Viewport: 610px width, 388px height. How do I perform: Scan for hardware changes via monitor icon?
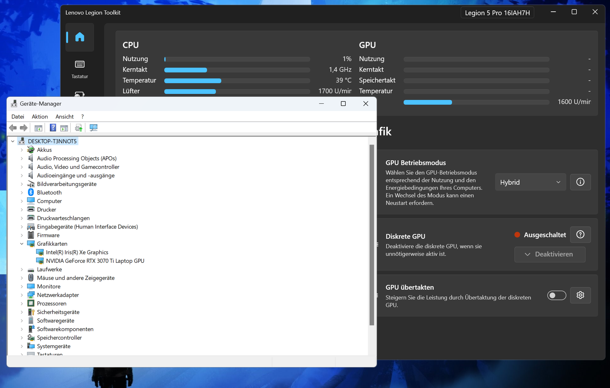point(93,128)
